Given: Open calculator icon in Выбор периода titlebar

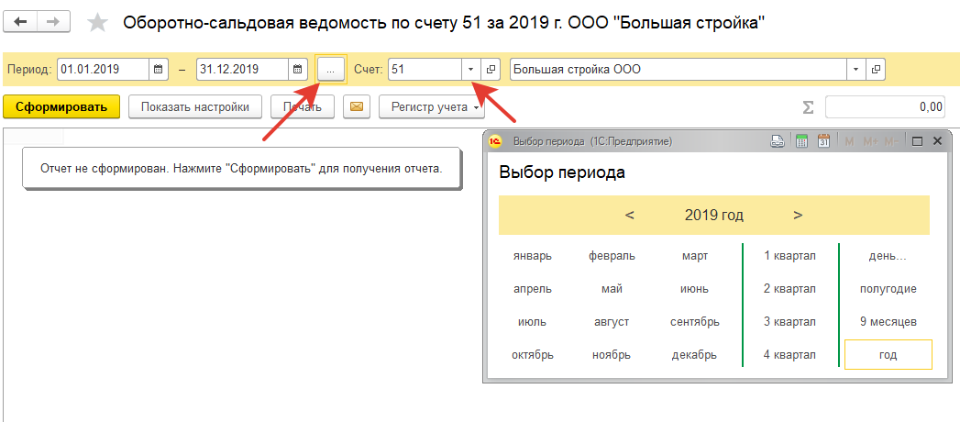Looking at the screenshot, I should coord(801,141).
